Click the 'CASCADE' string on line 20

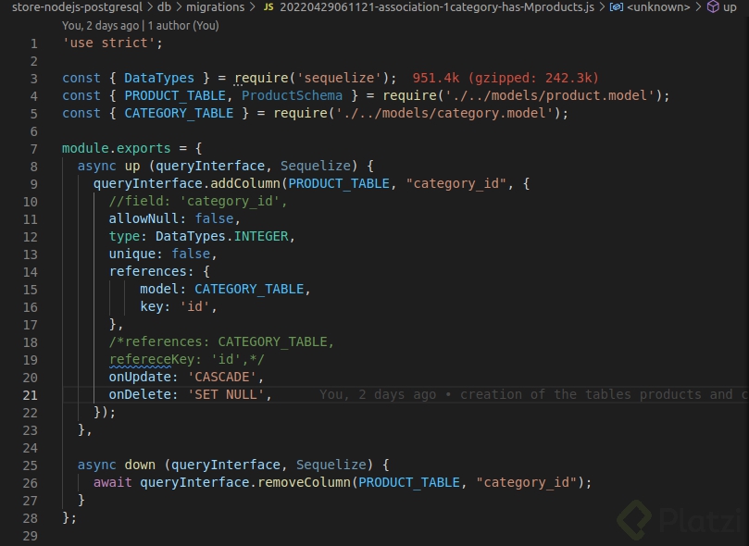[x=222, y=377]
